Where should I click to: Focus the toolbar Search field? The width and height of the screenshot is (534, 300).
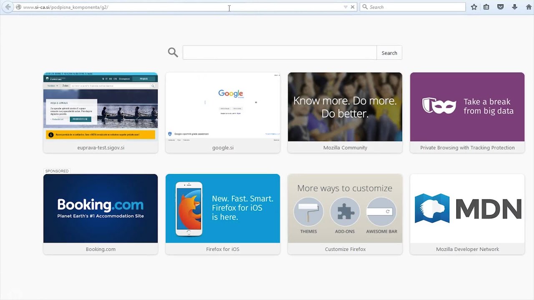(413, 7)
